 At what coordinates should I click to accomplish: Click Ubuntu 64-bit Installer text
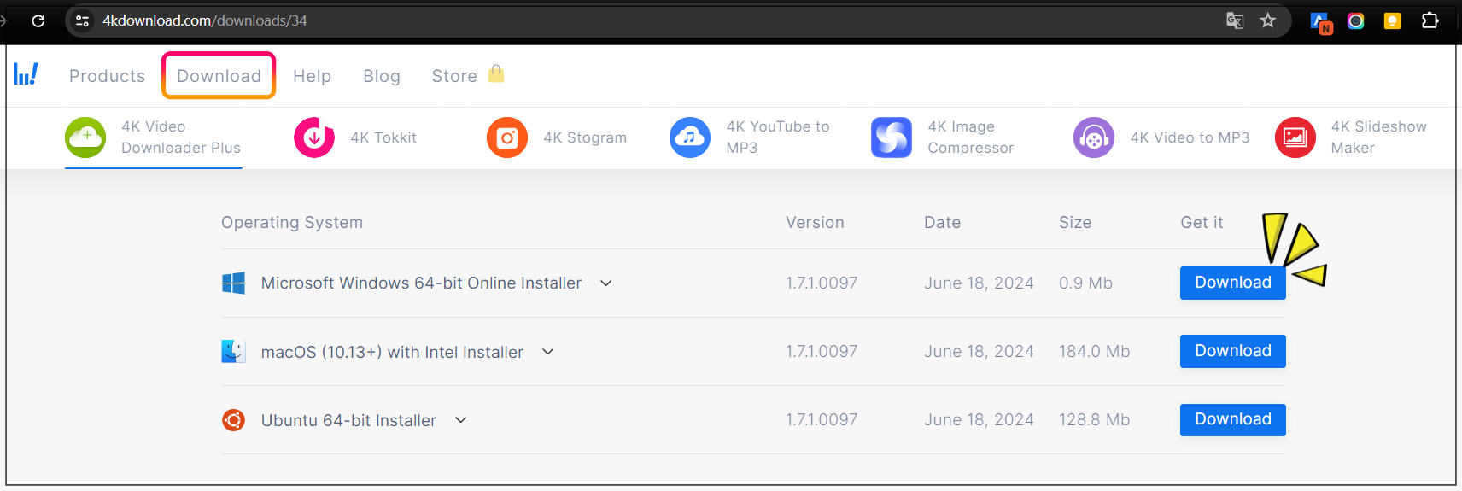tap(348, 420)
